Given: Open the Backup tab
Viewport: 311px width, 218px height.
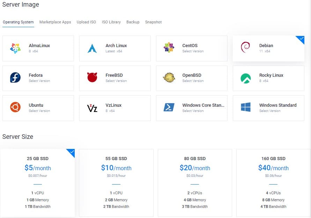Looking at the screenshot, I should (x=133, y=22).
